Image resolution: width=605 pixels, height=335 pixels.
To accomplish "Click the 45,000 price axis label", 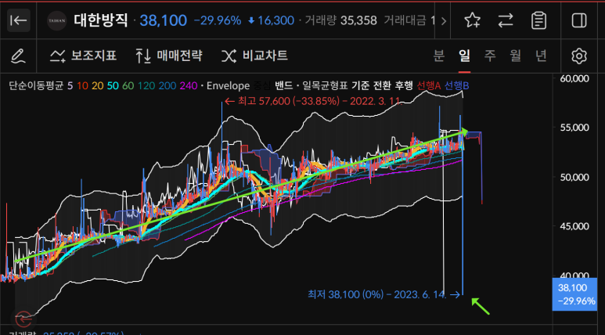I will coord(574,226).
